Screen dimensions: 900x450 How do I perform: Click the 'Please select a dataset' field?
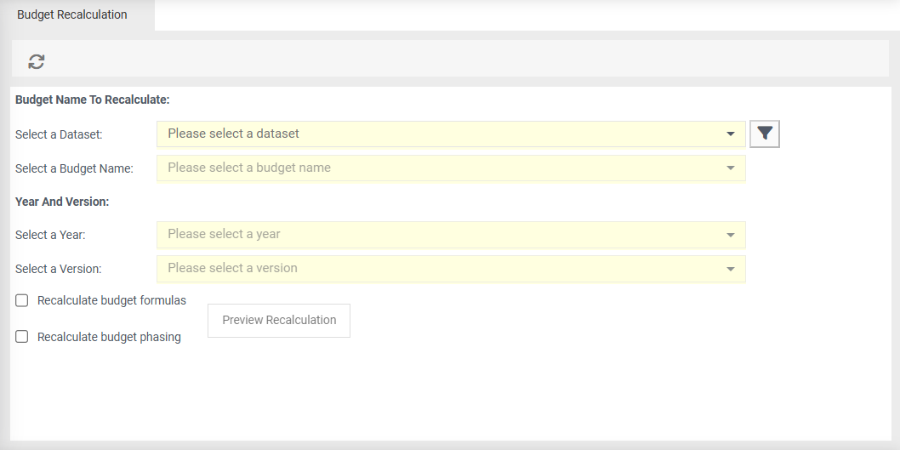[x=425, y=134]
